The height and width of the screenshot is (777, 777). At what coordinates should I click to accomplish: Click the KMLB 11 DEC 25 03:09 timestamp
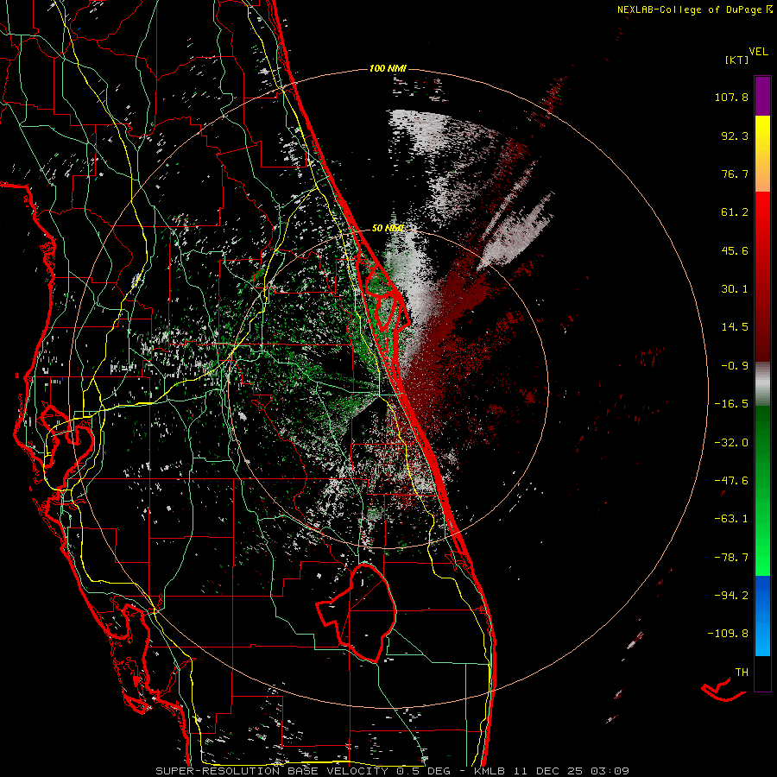[552, 771]
